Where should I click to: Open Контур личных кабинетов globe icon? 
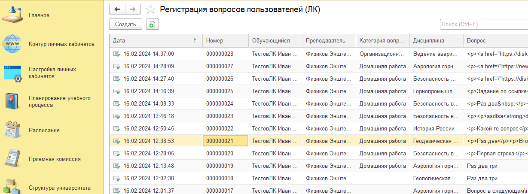point(13,44)
